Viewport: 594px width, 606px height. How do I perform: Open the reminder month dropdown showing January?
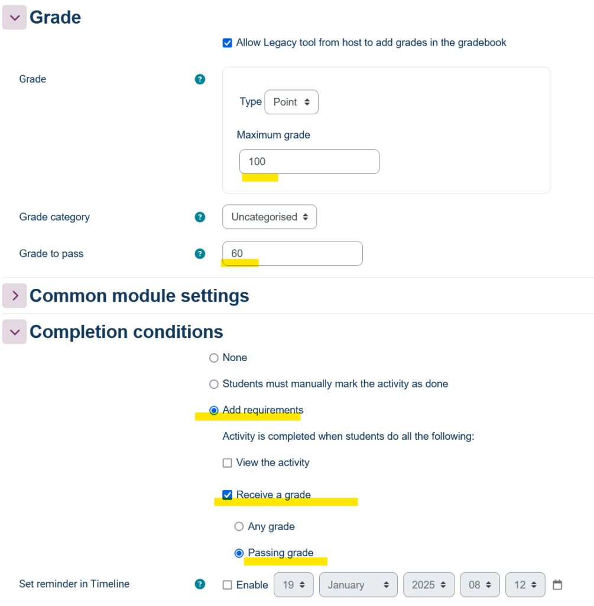click(358, 585)
